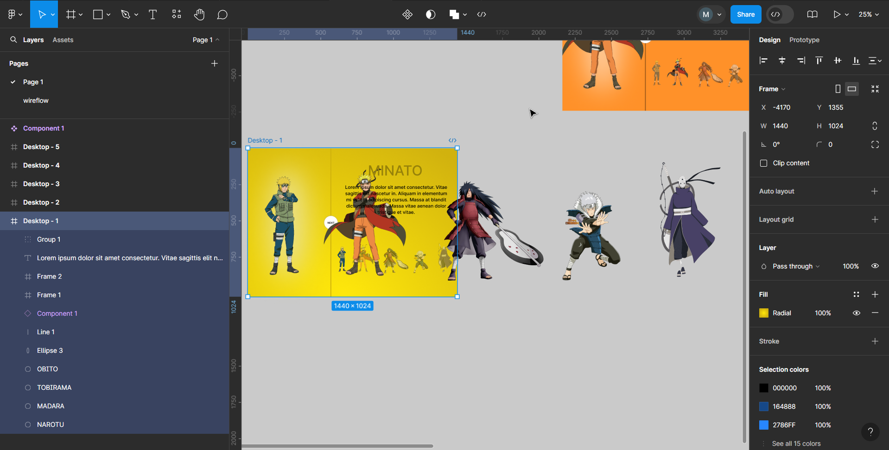Open tidy up distribute dropdown
Screen dimensions: 889x450
[875, 61]
